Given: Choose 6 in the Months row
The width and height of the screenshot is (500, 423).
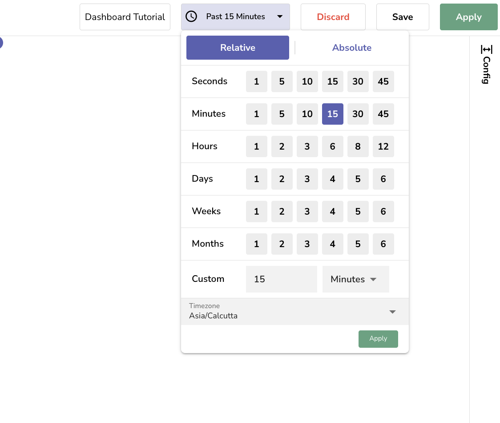Looking at the screenshot, I should click(383, 244).
